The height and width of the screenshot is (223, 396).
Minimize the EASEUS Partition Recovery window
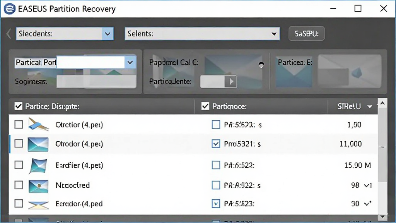333,9
